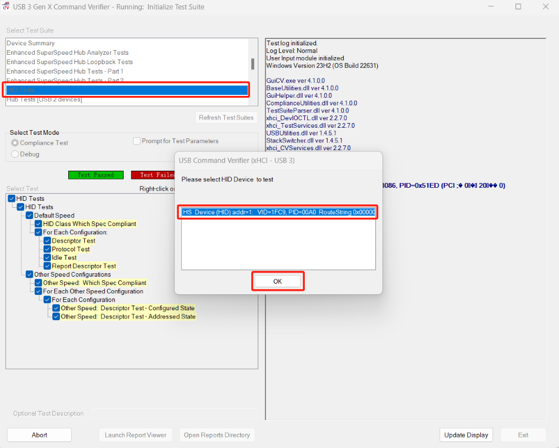Click OK in the HID device dialog
The image size is (559, 448).
[278, 281]
